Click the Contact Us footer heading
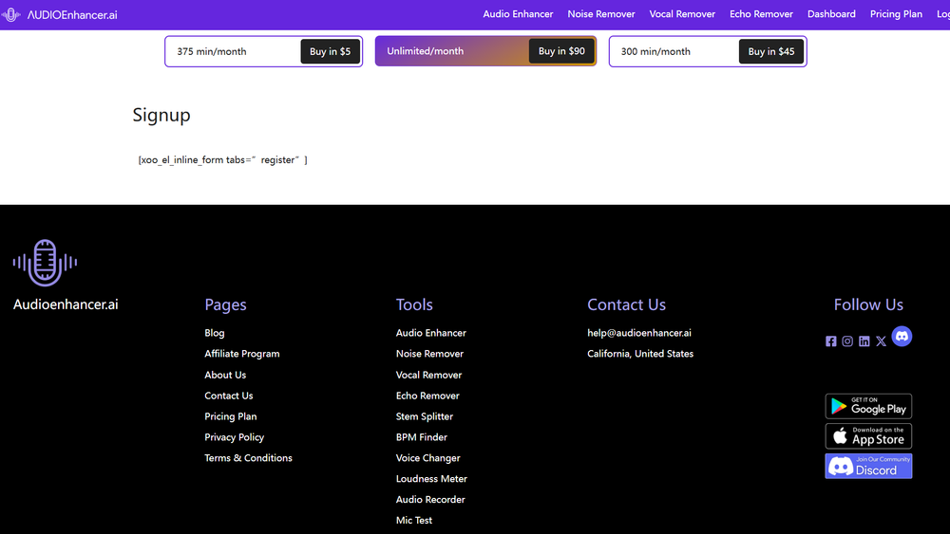Screen dimensions: 950x534 (626, 304)
